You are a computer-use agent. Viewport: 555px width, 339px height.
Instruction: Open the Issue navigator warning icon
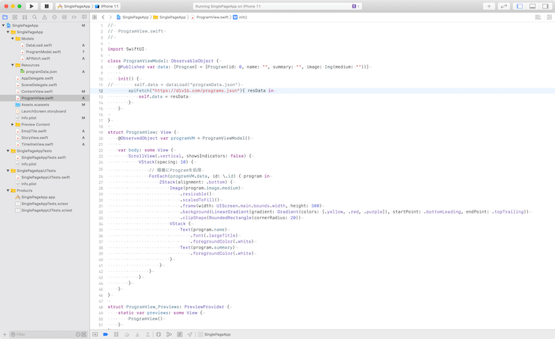tap(44, 17)
